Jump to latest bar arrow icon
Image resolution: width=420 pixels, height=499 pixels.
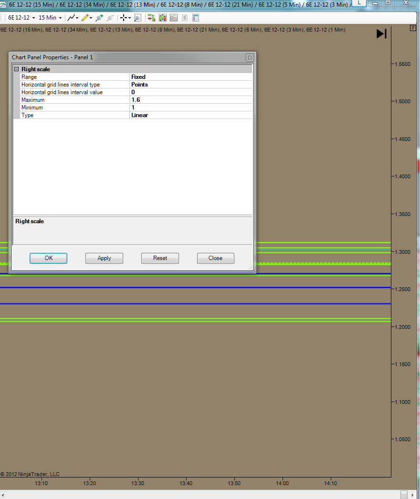coord(381,34)
